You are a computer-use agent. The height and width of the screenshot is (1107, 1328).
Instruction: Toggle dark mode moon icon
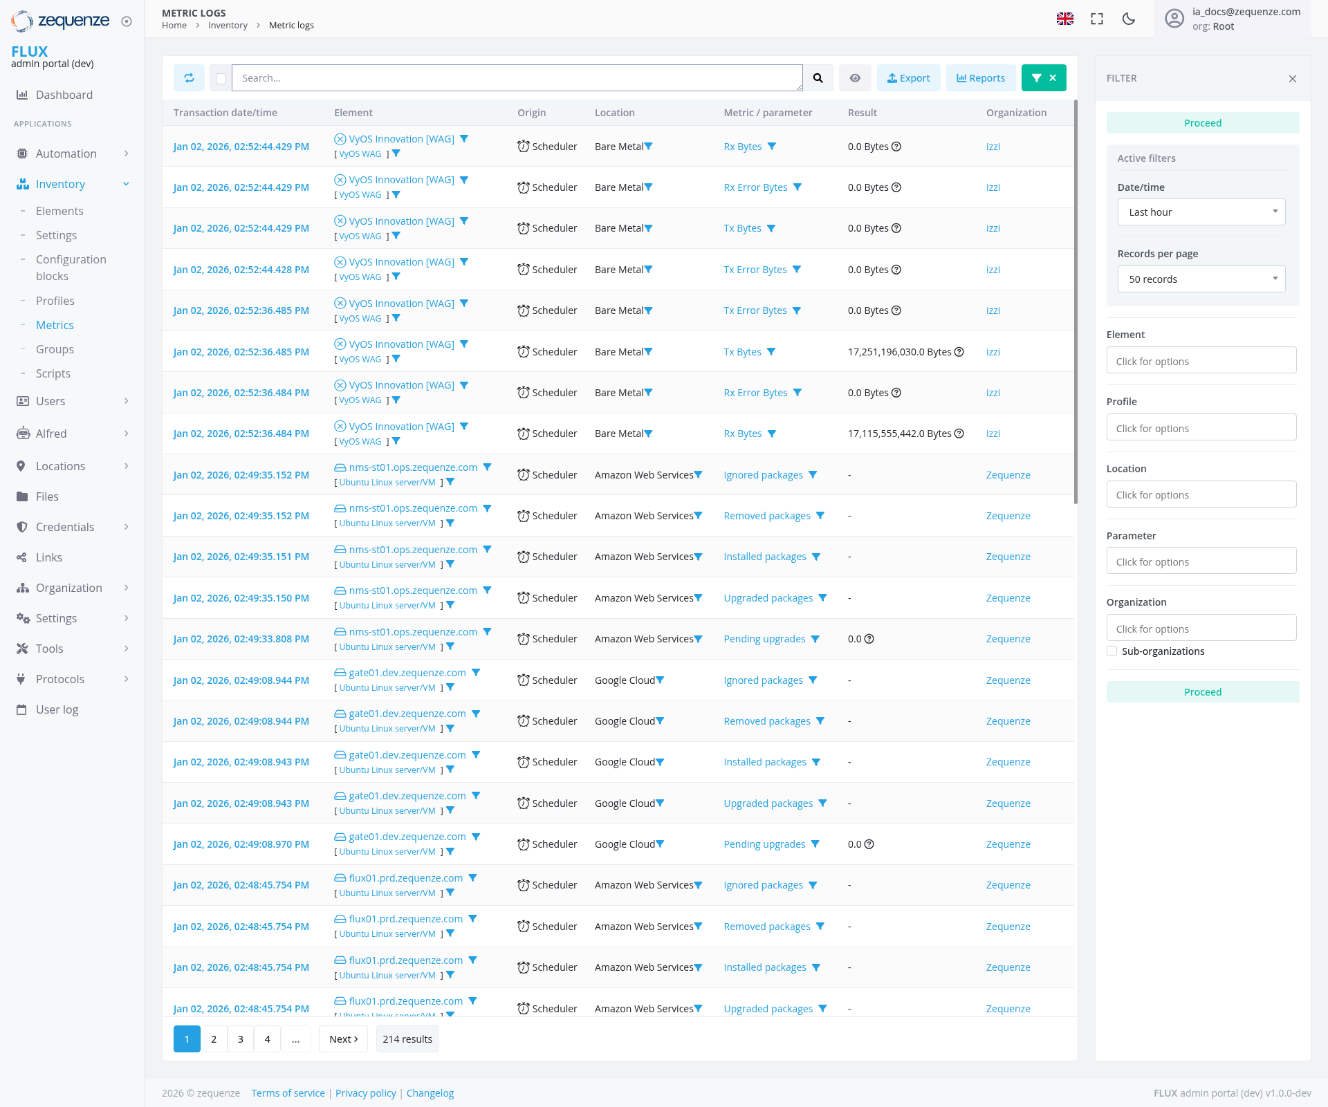pos(1129,19)
